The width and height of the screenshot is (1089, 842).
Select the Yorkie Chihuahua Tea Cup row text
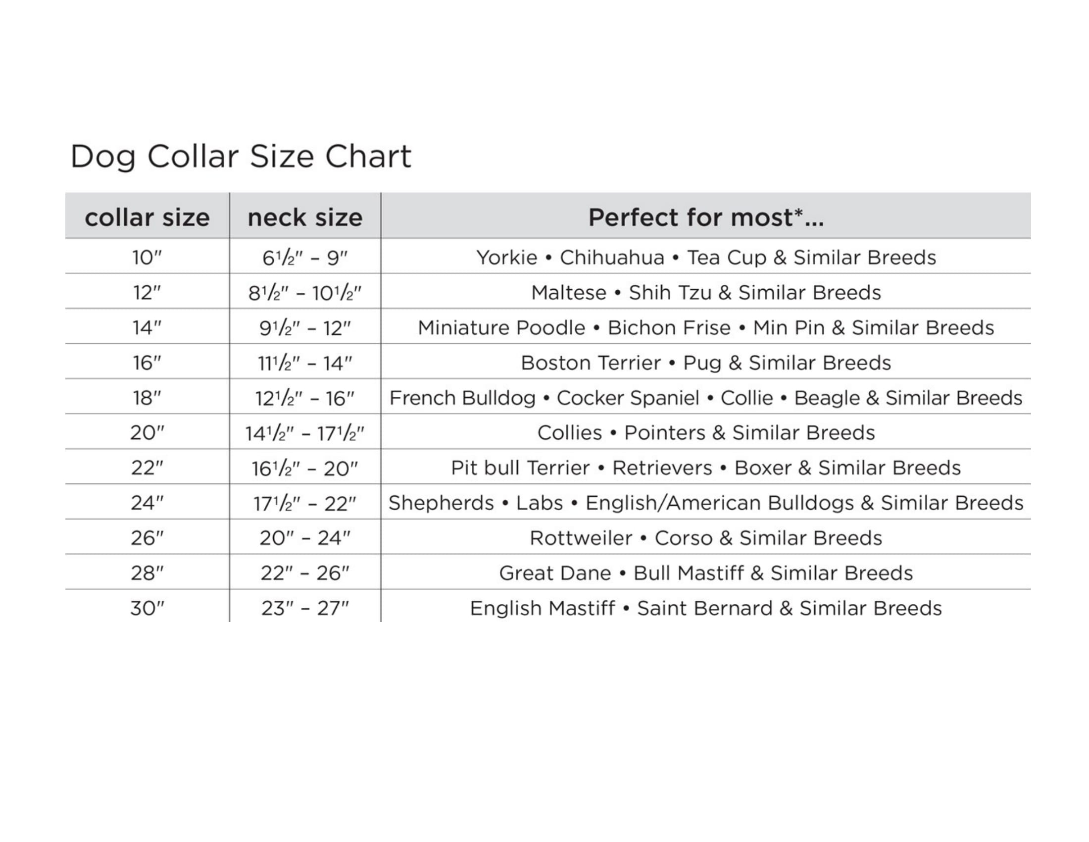[706, 258]
